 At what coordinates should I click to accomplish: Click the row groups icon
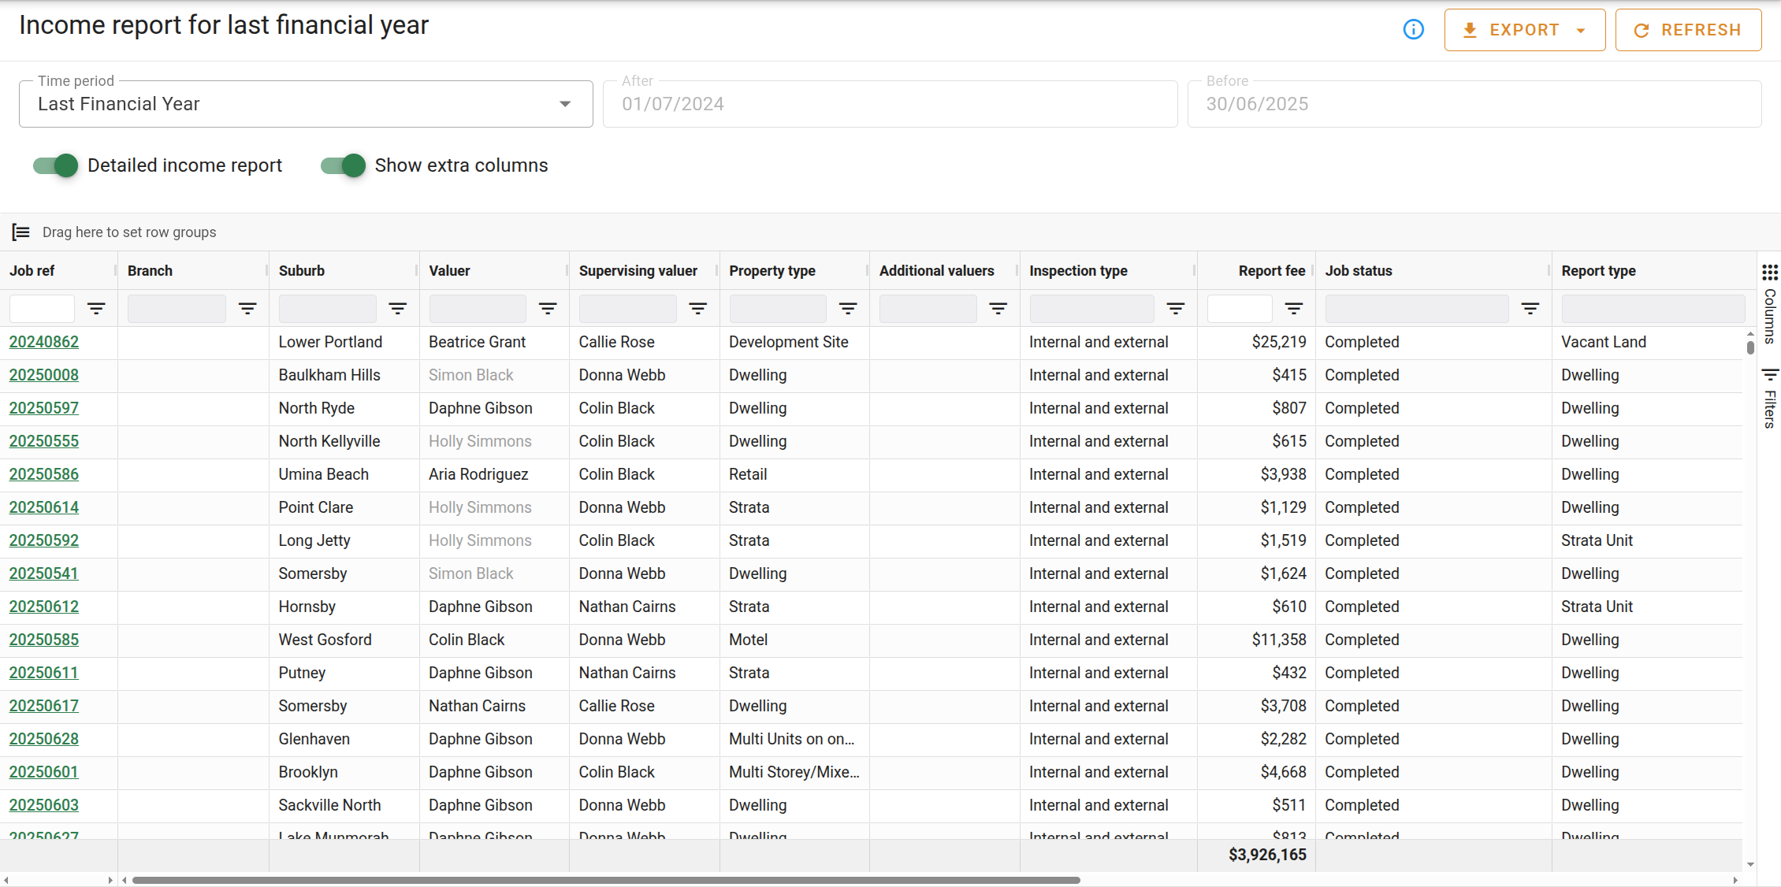(21, 232)
